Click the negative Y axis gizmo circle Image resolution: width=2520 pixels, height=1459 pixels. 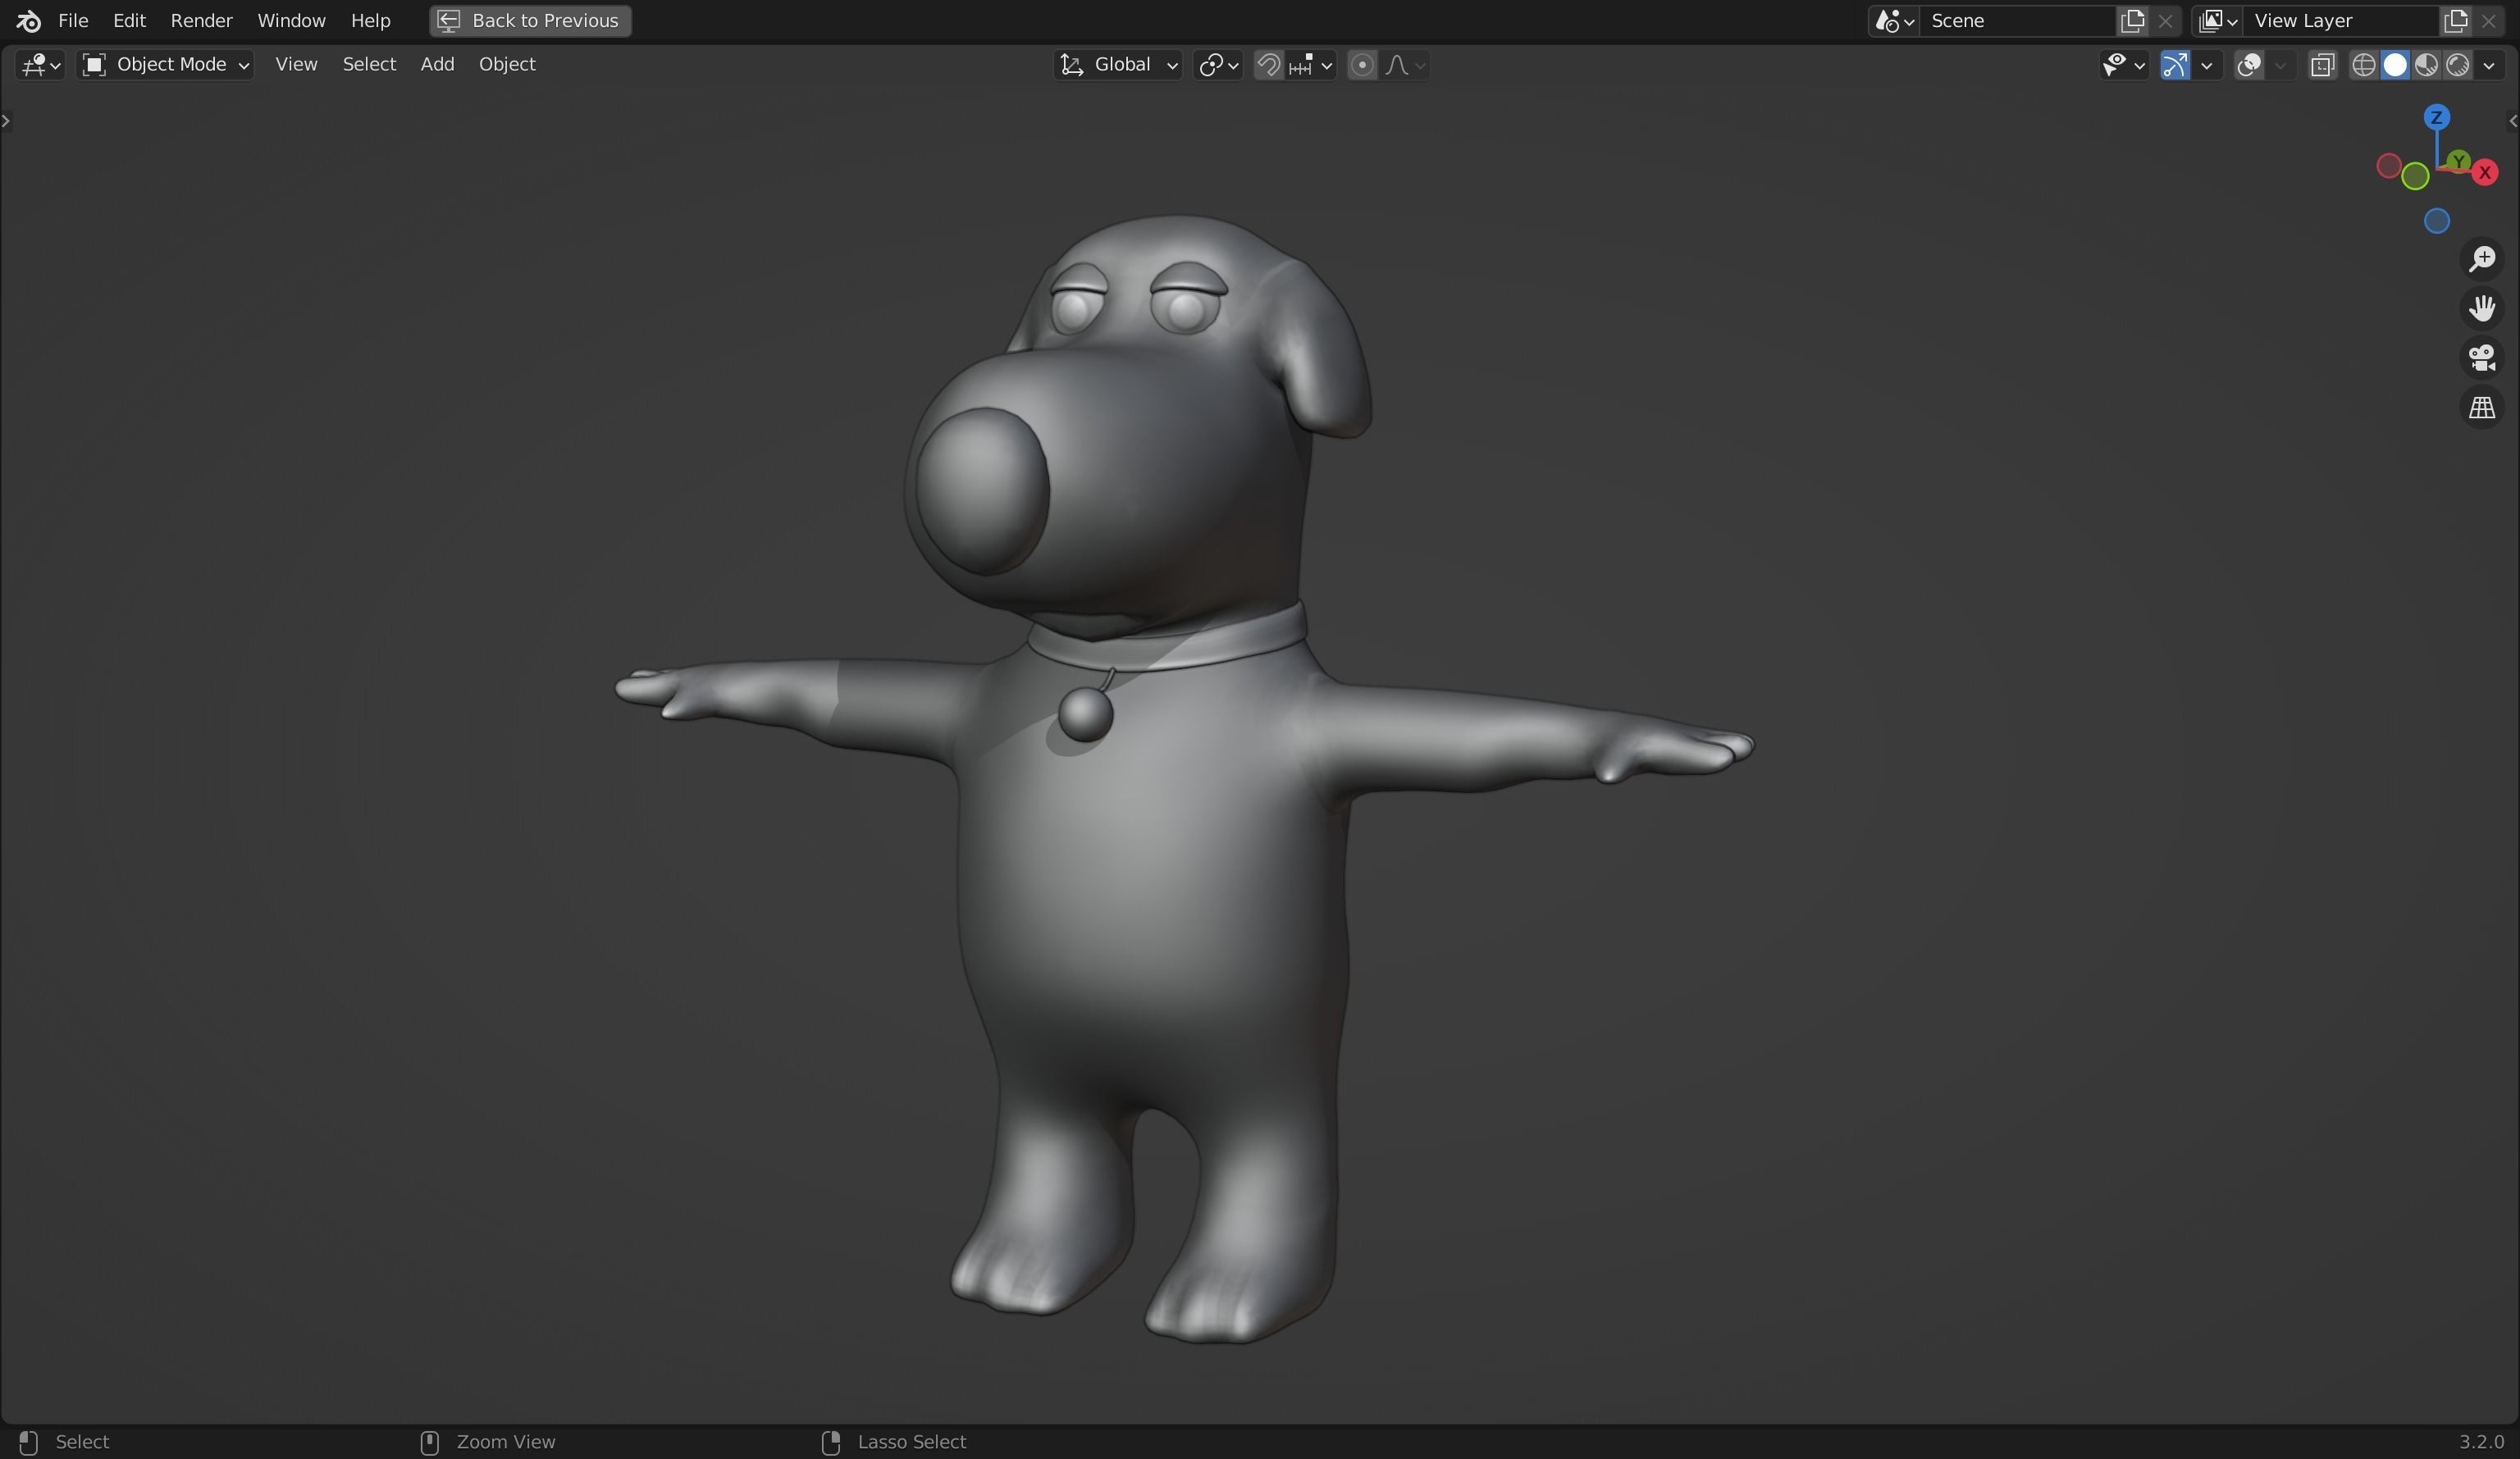point(2415,177)
